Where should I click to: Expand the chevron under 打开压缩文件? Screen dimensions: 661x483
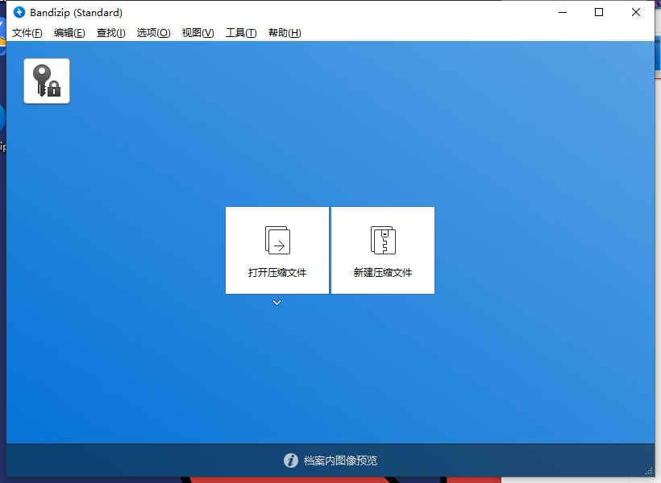click(x=277, y=303)
